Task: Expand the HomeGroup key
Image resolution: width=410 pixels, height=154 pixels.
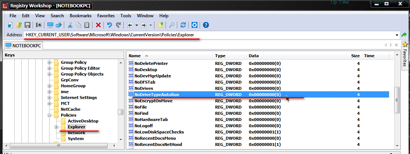Action: [49, 86]
